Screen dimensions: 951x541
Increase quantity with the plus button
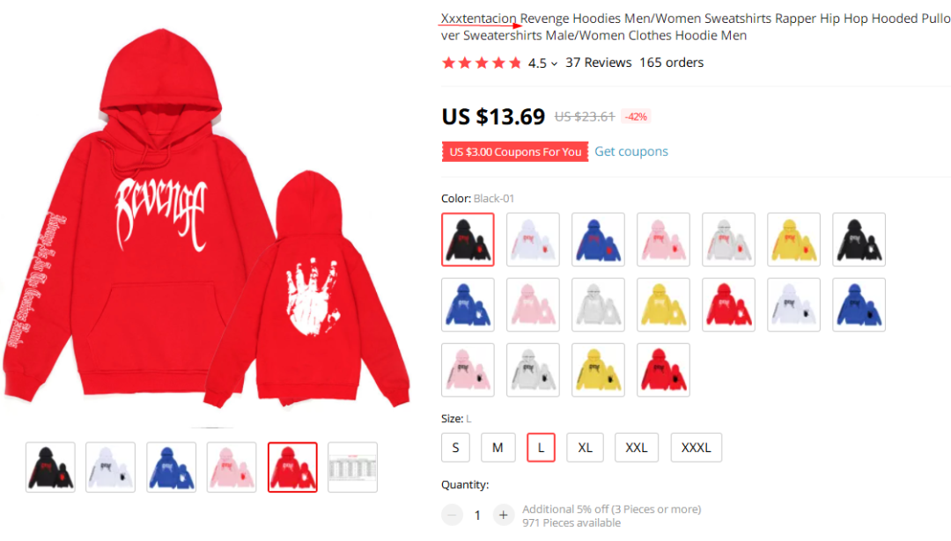[503, 515]
